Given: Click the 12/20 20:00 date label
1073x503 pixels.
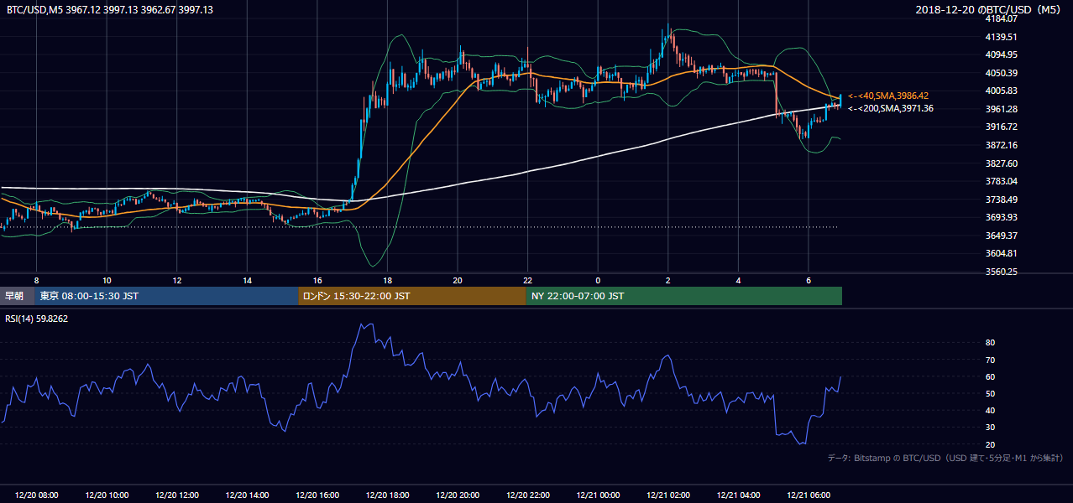Looking at the screenshot, I should coord(458,495).
